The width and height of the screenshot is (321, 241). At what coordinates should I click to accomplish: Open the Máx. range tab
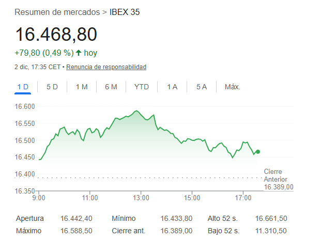(x=233, y=87)
